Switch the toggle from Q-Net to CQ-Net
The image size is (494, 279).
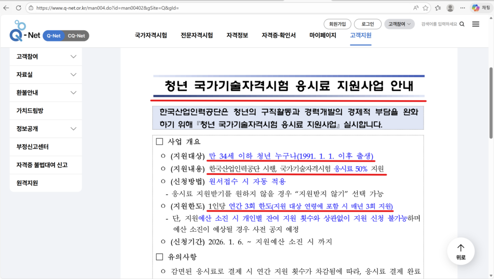pos(76,35)
